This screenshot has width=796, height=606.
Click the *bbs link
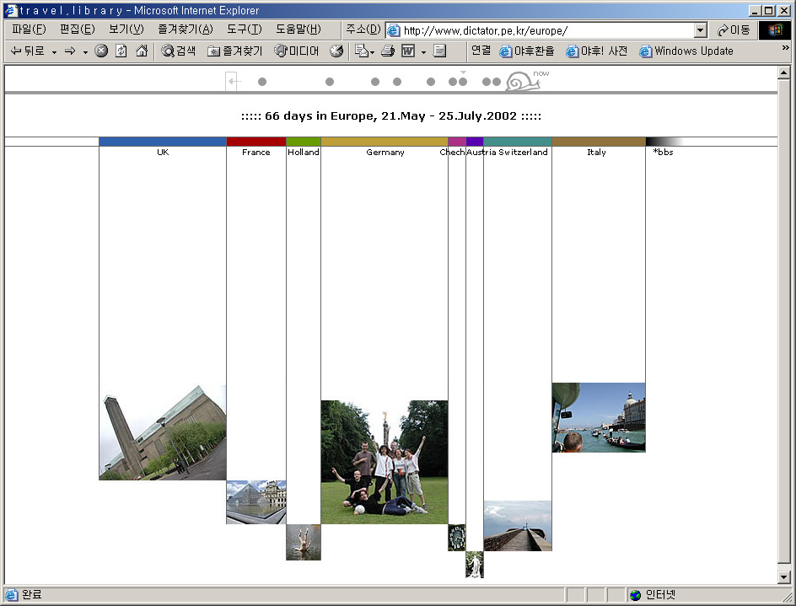point(663,153)
